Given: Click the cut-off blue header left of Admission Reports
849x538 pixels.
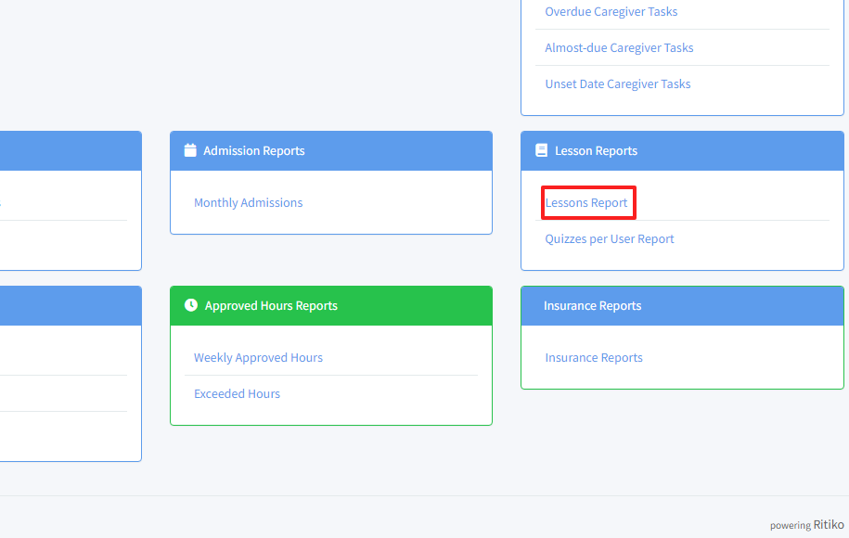Looking at the screenshot, I should tap(70, 150).
